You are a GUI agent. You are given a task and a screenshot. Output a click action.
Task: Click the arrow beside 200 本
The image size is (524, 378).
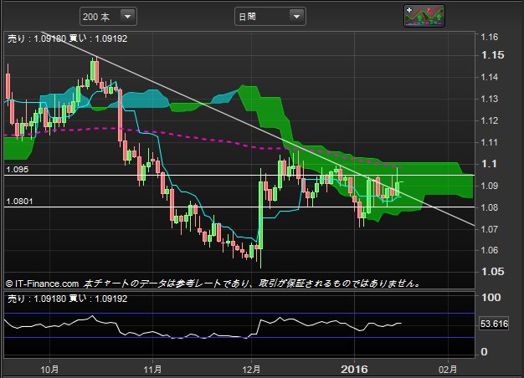[x=127, y=17]
